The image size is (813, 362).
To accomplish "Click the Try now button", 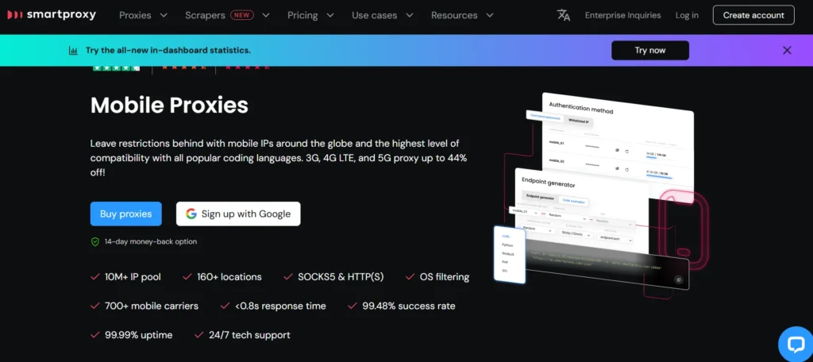I will (650, 50).
